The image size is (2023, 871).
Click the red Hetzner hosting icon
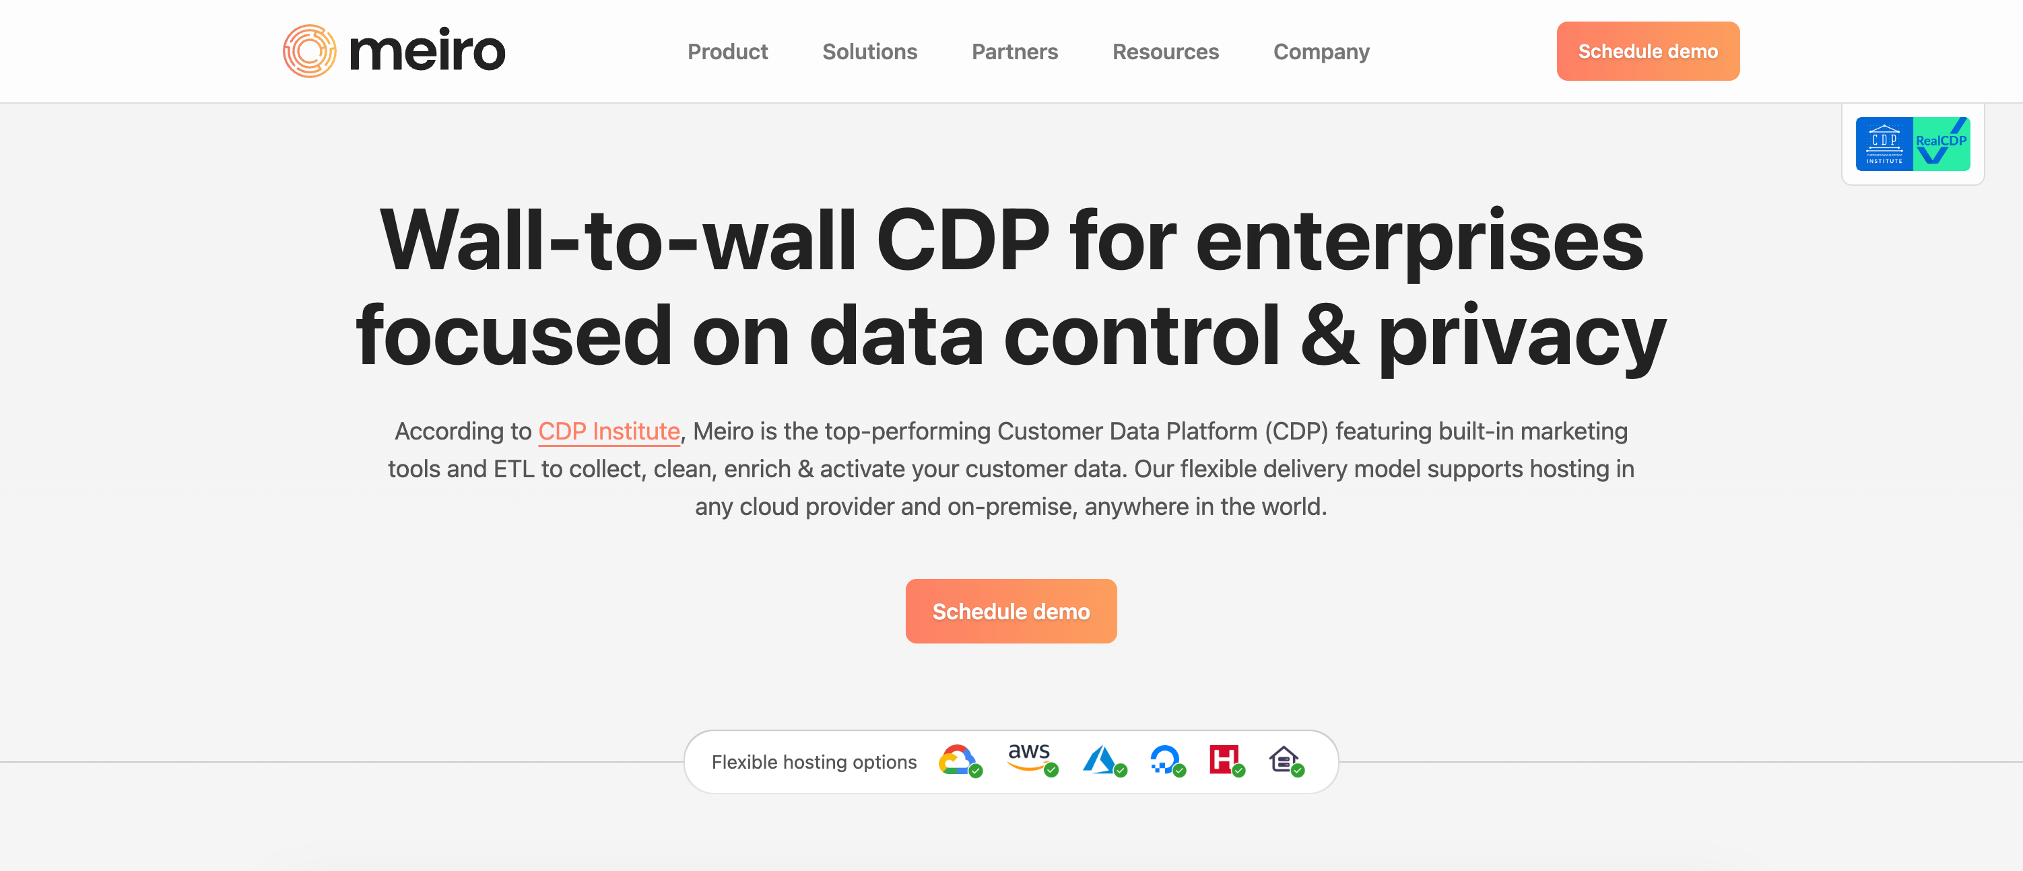(x=1224, y=759)
